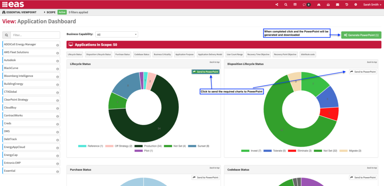Jump to Business Criticality section tab
Viewport: 384px width, 186px height.
163,55
